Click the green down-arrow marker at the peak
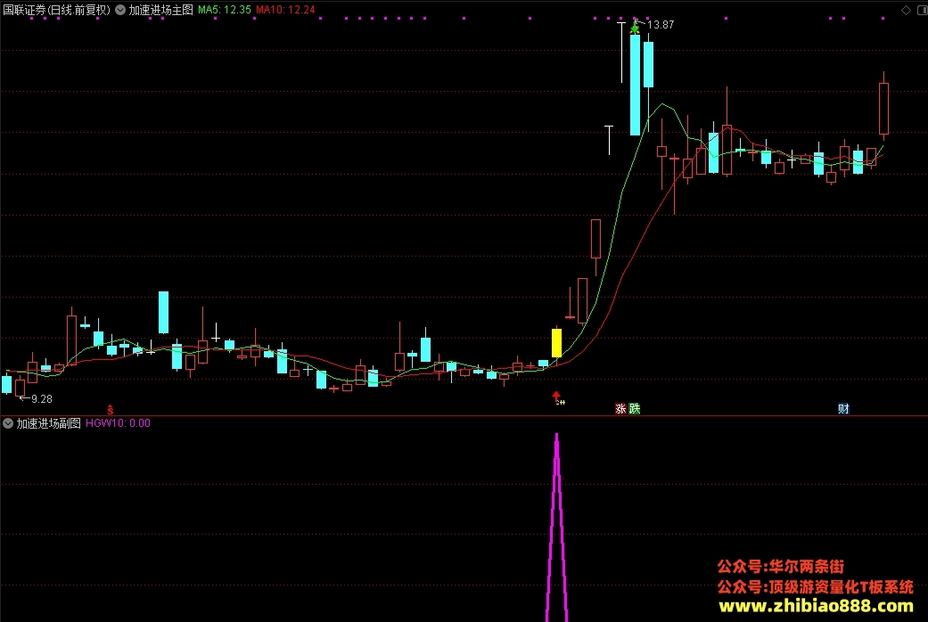This screenshot has height=622, width=928. [x=635, y=28]
